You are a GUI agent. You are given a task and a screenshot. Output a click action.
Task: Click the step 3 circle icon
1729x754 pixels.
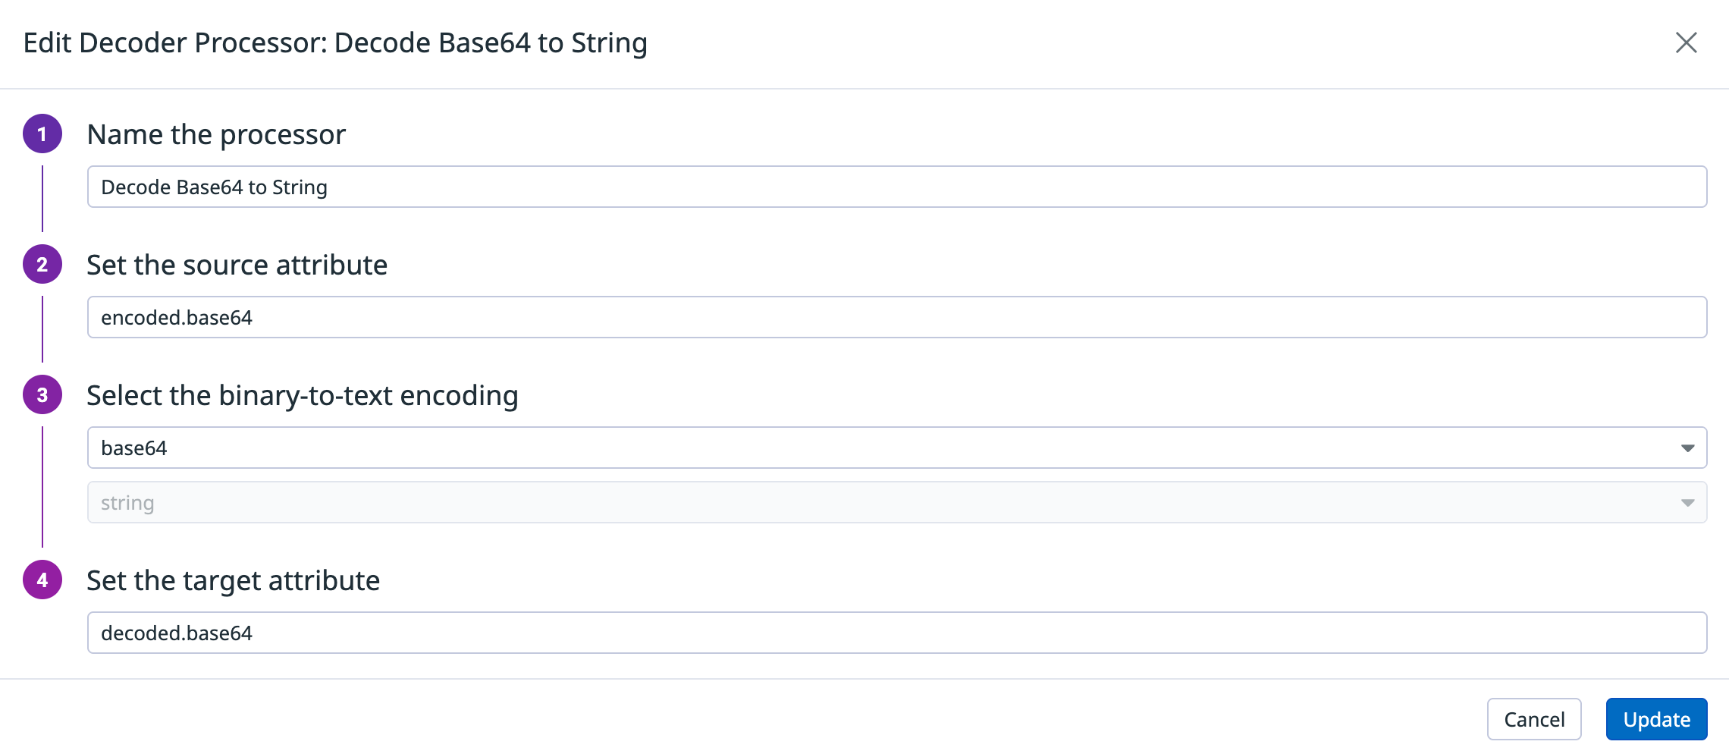pyautogui.click(x=42, y=394)
